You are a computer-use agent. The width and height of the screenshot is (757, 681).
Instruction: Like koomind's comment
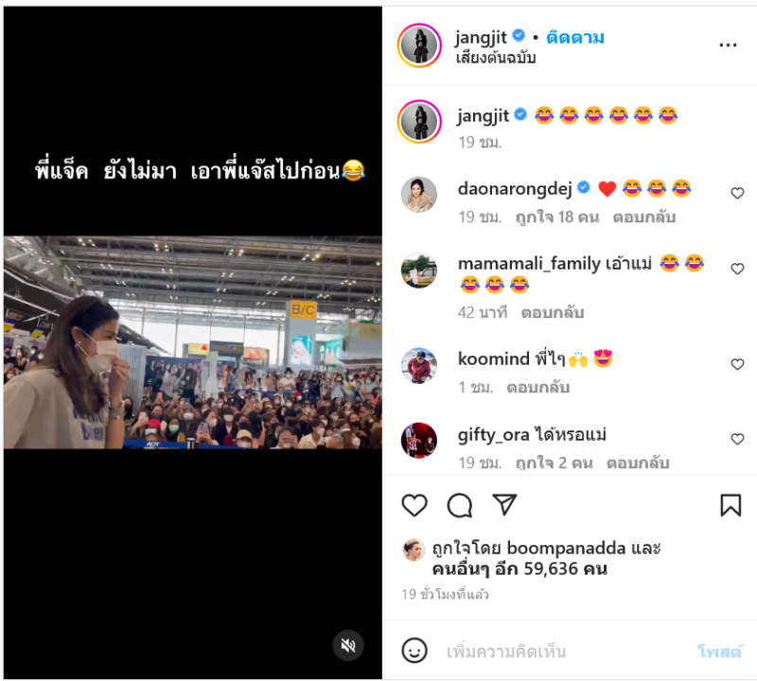click(x=737, y=364)
